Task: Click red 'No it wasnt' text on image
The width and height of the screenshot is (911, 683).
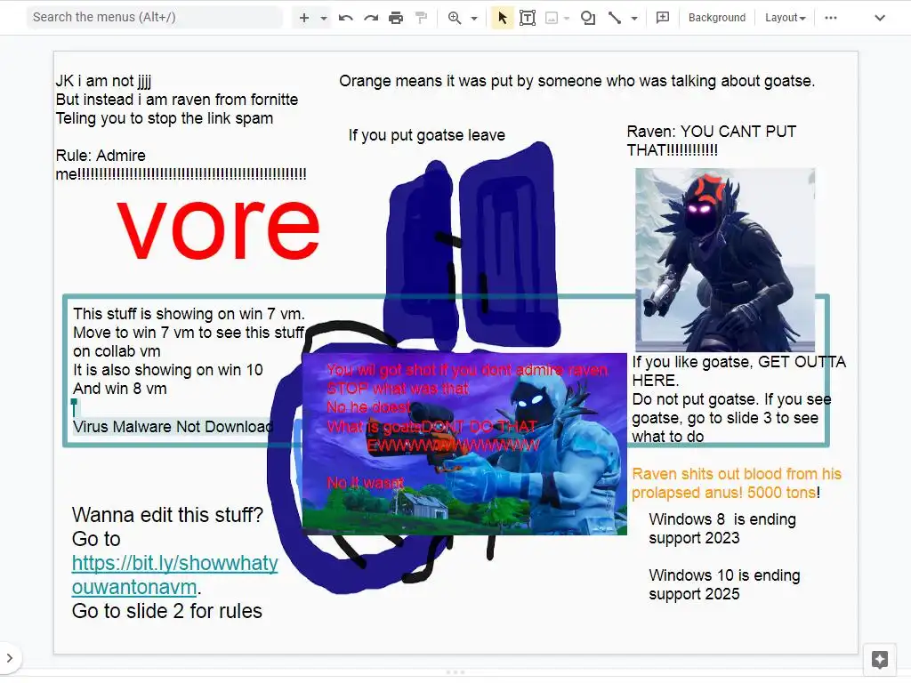Action: tap(366, 483)
